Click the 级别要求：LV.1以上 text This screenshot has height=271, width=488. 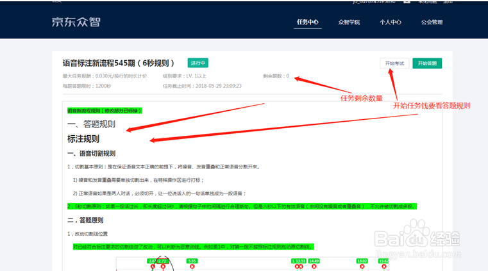tap(184, 76)
